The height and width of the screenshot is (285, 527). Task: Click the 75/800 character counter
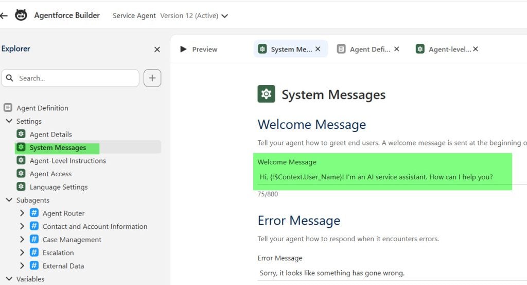point(268,194)
